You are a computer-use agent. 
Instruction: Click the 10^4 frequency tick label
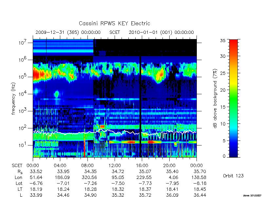coord(23,94)
